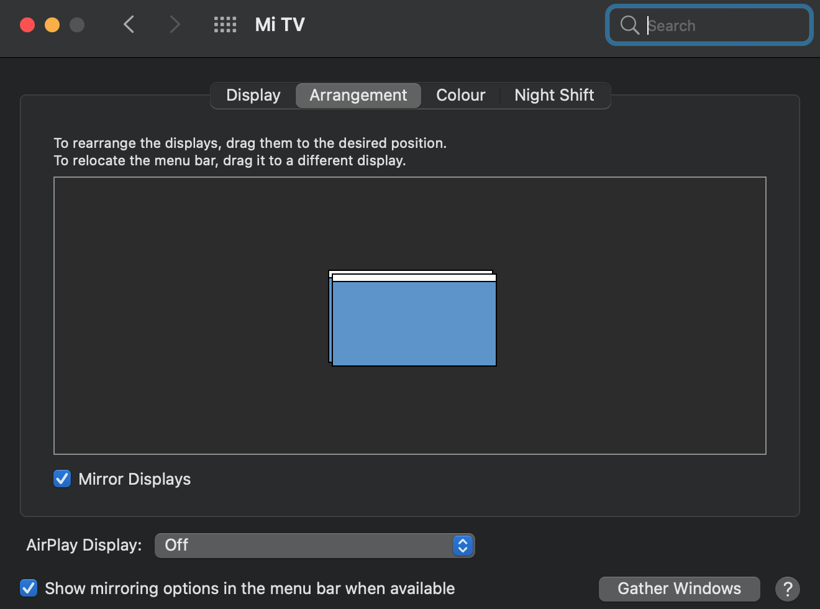820x609 pixels.
Task: Open the Colour tab
Action: click(x=460, y=95)
